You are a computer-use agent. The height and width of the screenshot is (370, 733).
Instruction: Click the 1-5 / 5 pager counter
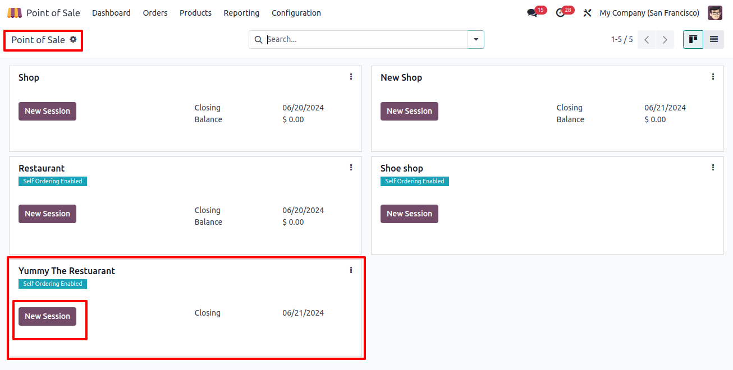click(622, 39)
